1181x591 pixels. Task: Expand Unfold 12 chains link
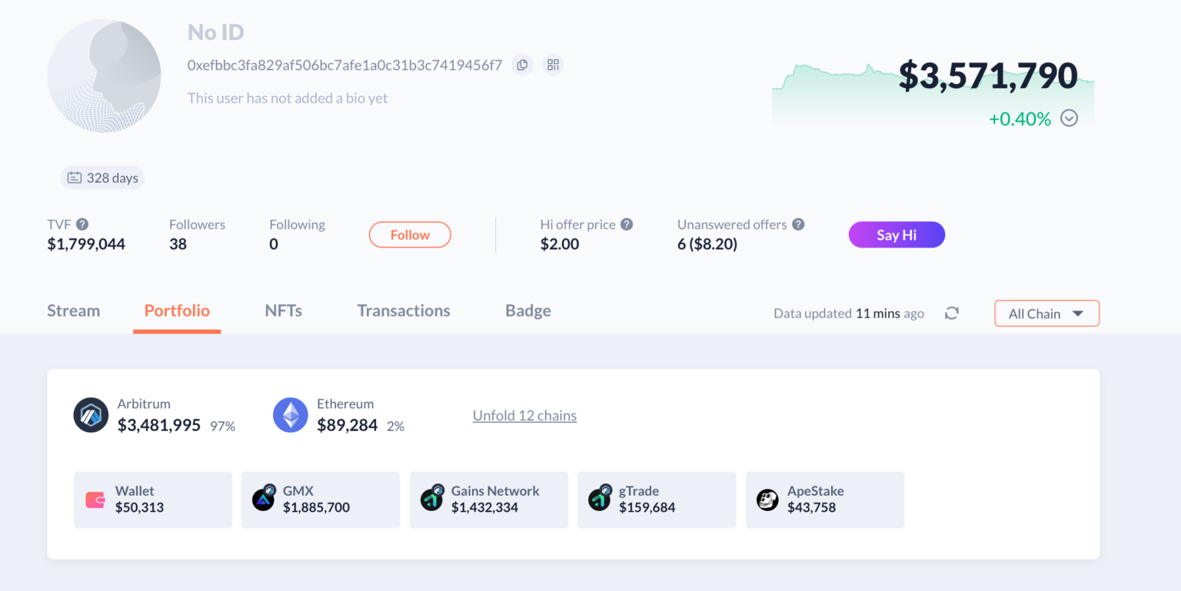tap(524, 416)
